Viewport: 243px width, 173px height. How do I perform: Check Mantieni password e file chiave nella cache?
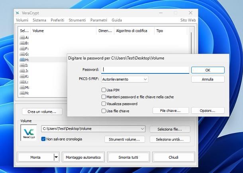click(104, 97)
